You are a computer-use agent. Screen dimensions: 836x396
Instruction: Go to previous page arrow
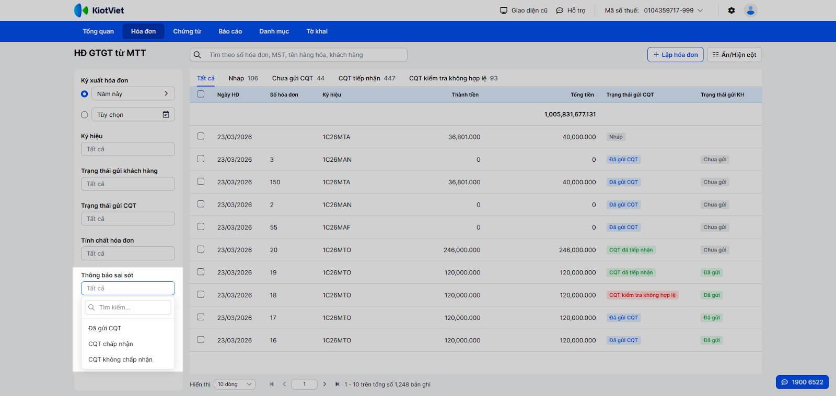click(284, 385)
